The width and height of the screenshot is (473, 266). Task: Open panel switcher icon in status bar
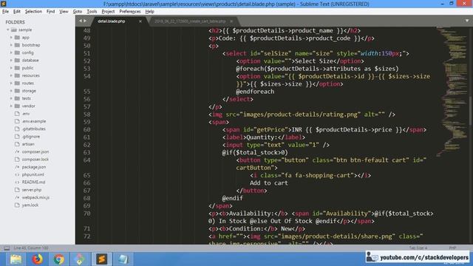7,248
